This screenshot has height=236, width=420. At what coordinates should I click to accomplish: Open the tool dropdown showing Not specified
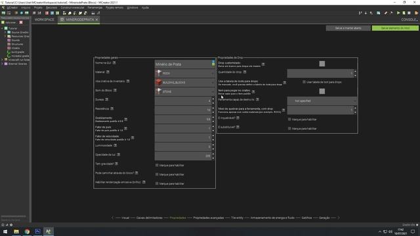tap(322, 101)
